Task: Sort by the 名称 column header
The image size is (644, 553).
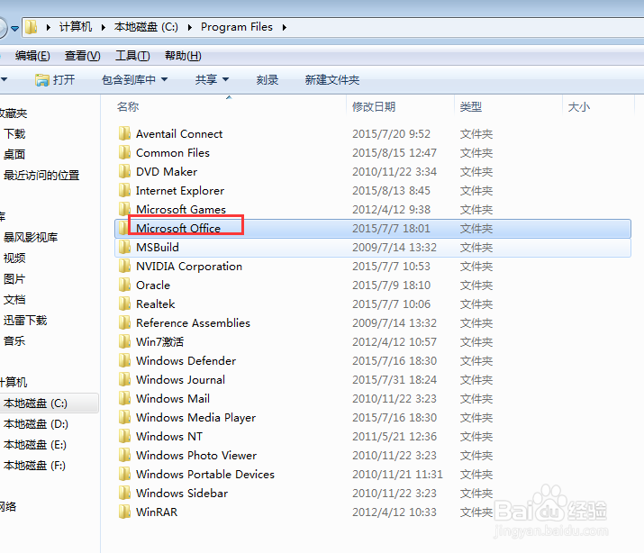Action: [128, 107]
